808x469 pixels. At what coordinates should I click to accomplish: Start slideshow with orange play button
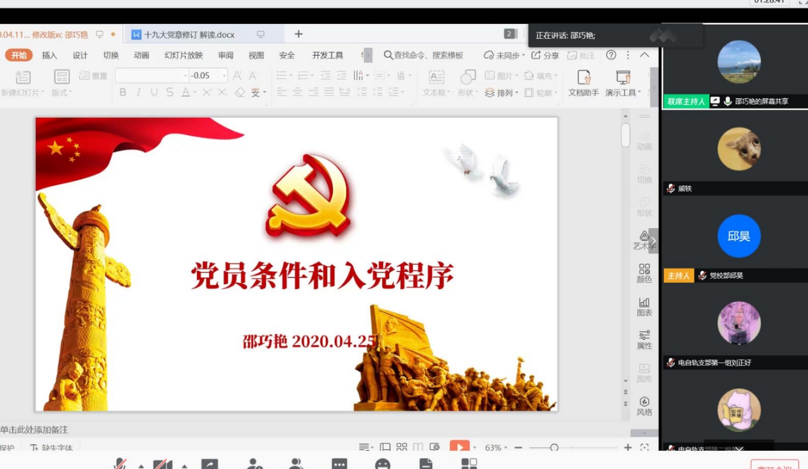(459, 447)
